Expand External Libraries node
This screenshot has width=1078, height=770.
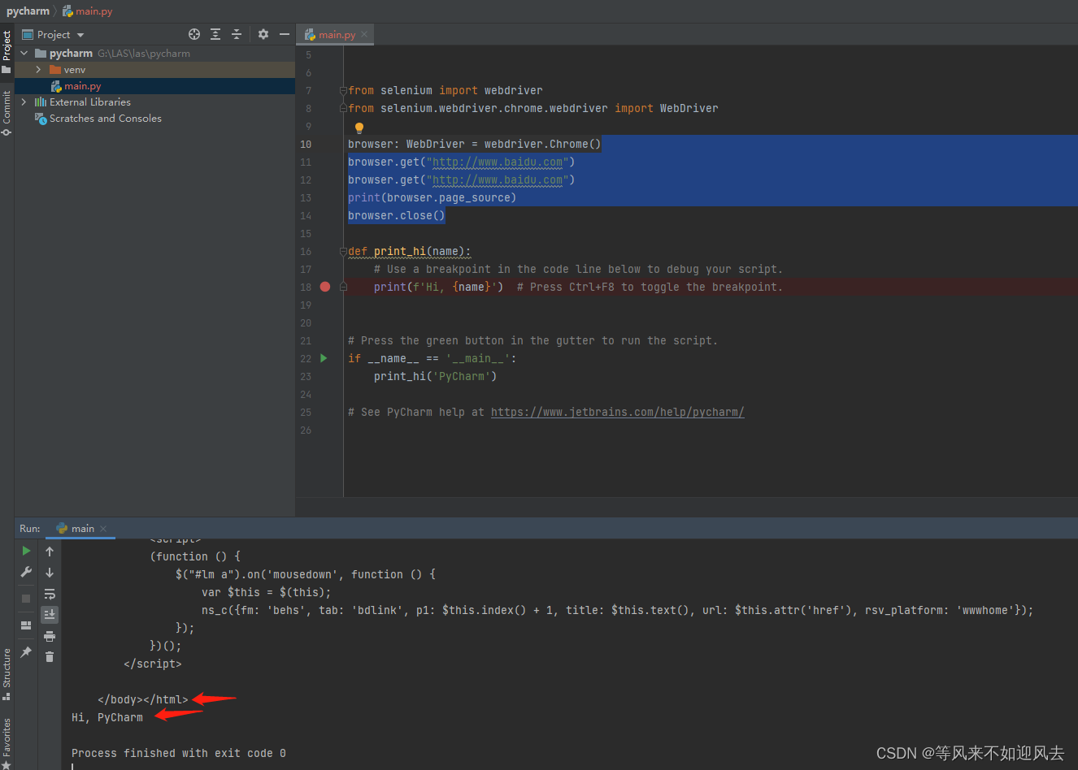[x=24, y=102]
